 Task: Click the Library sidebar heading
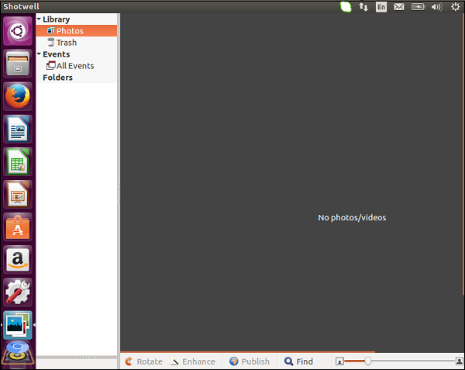click(57, 19)
